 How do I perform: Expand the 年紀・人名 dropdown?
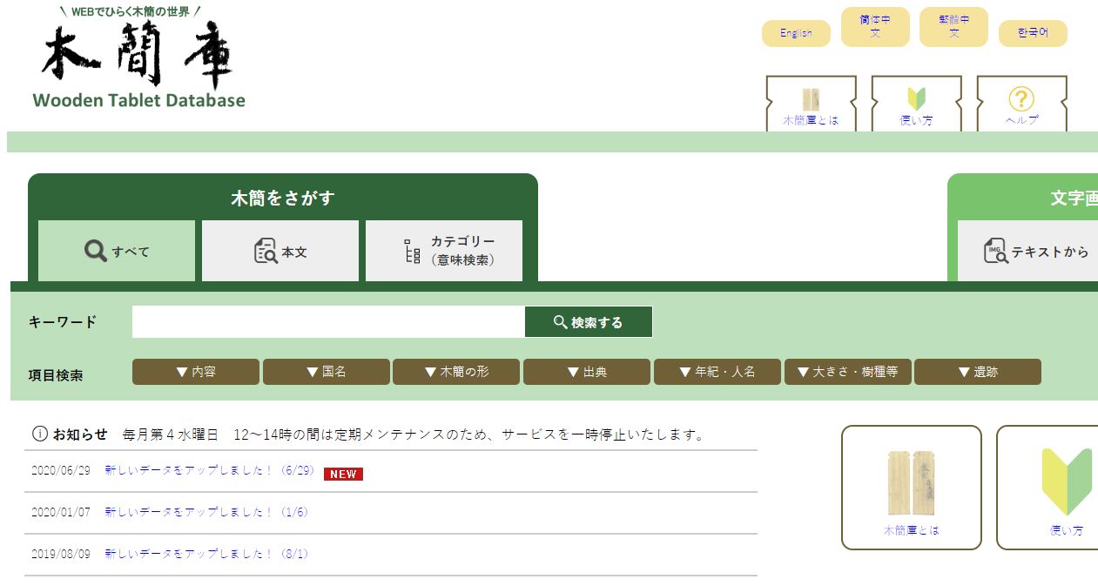coord(717,372)
